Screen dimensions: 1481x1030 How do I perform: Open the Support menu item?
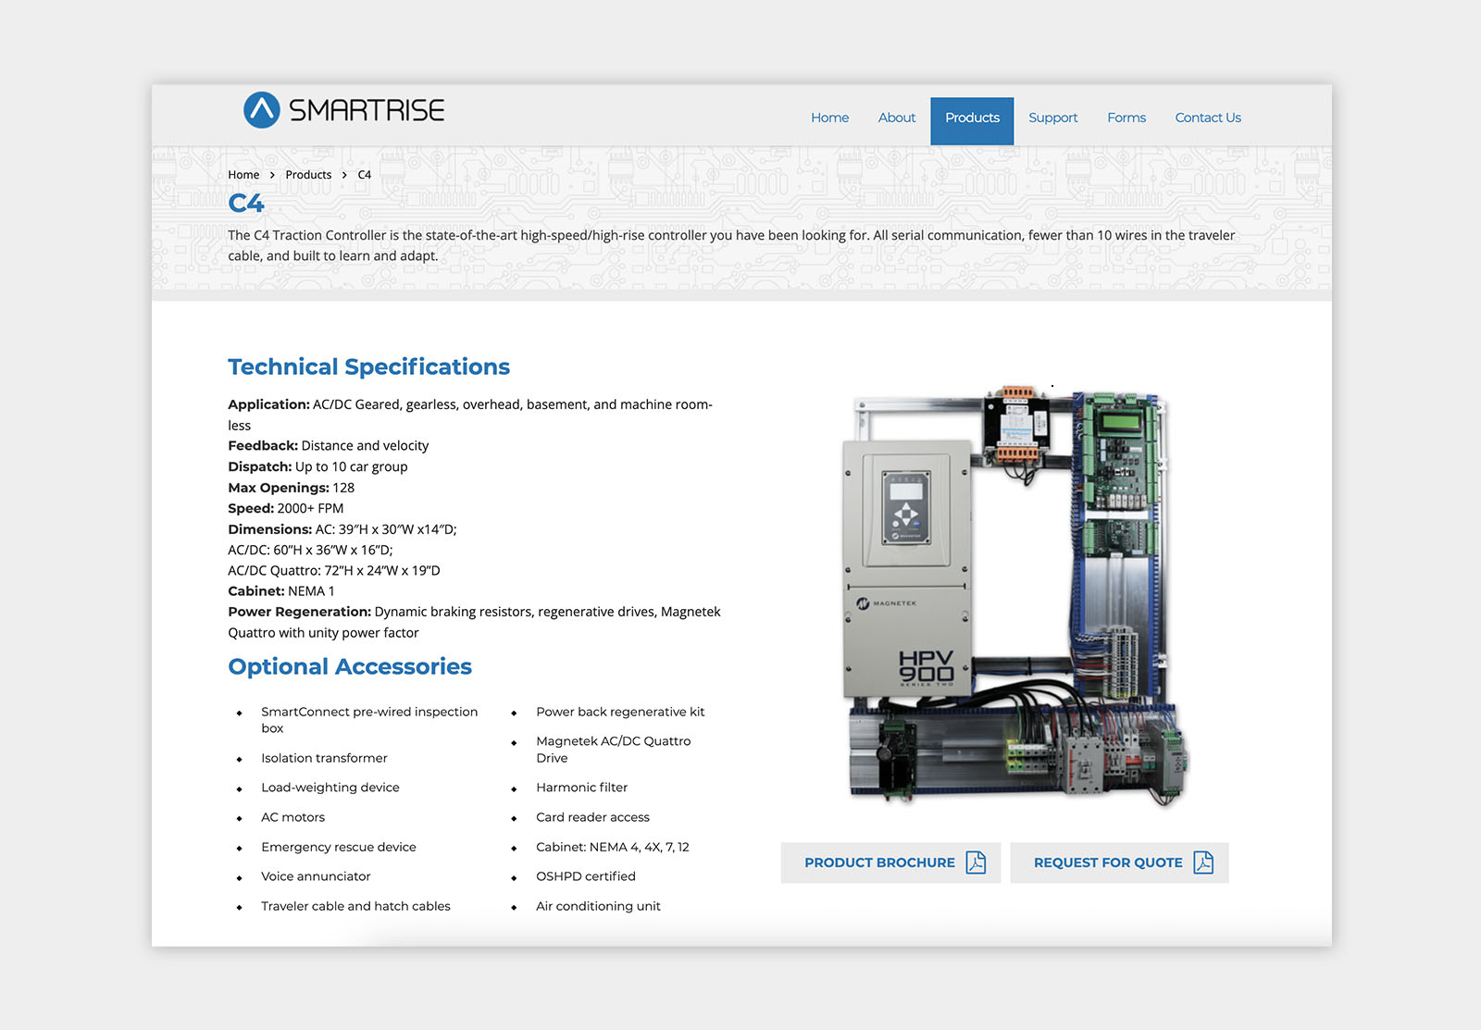tap(1052, 118)
